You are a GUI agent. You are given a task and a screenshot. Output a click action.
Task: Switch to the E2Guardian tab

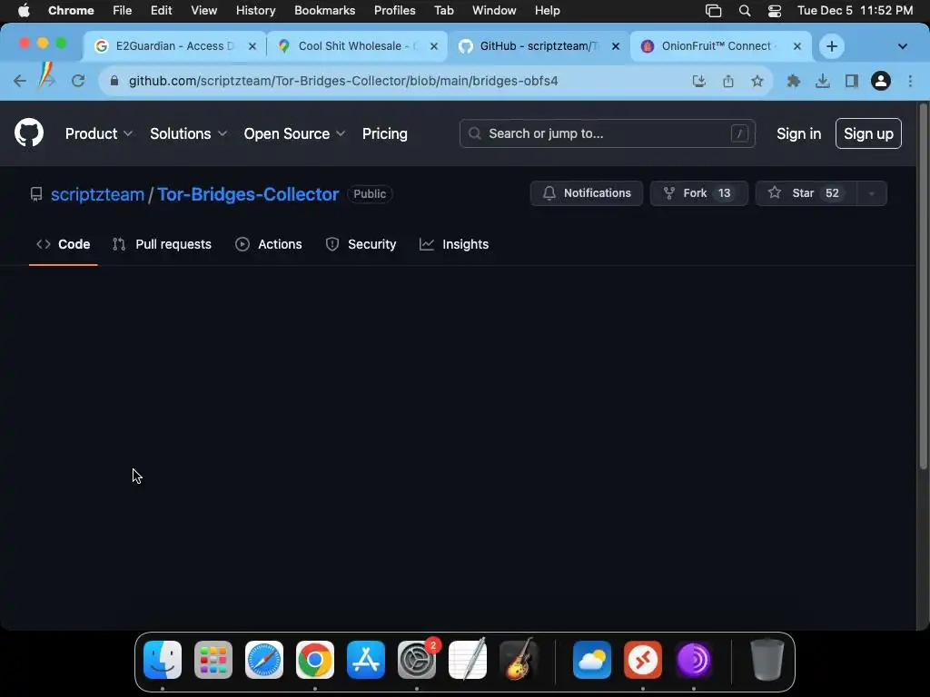[174, 46]
